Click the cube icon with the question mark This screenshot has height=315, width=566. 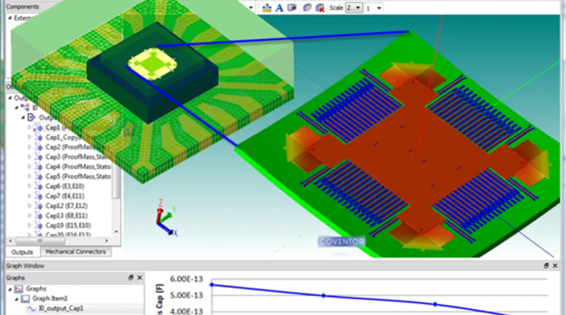click(x=307, y=8)
